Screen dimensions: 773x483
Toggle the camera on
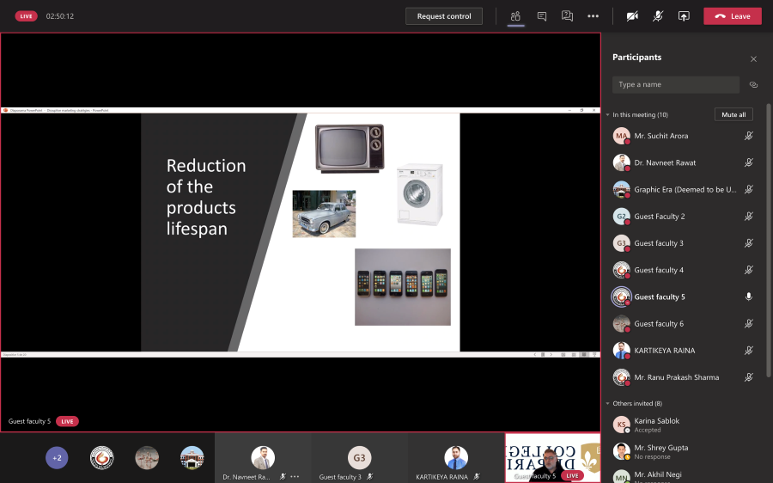coord(632,16)
